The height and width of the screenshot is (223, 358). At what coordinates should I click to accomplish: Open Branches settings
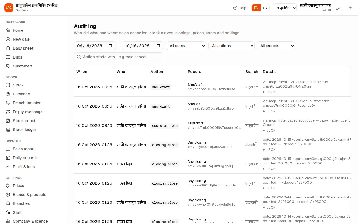[34, 203]
